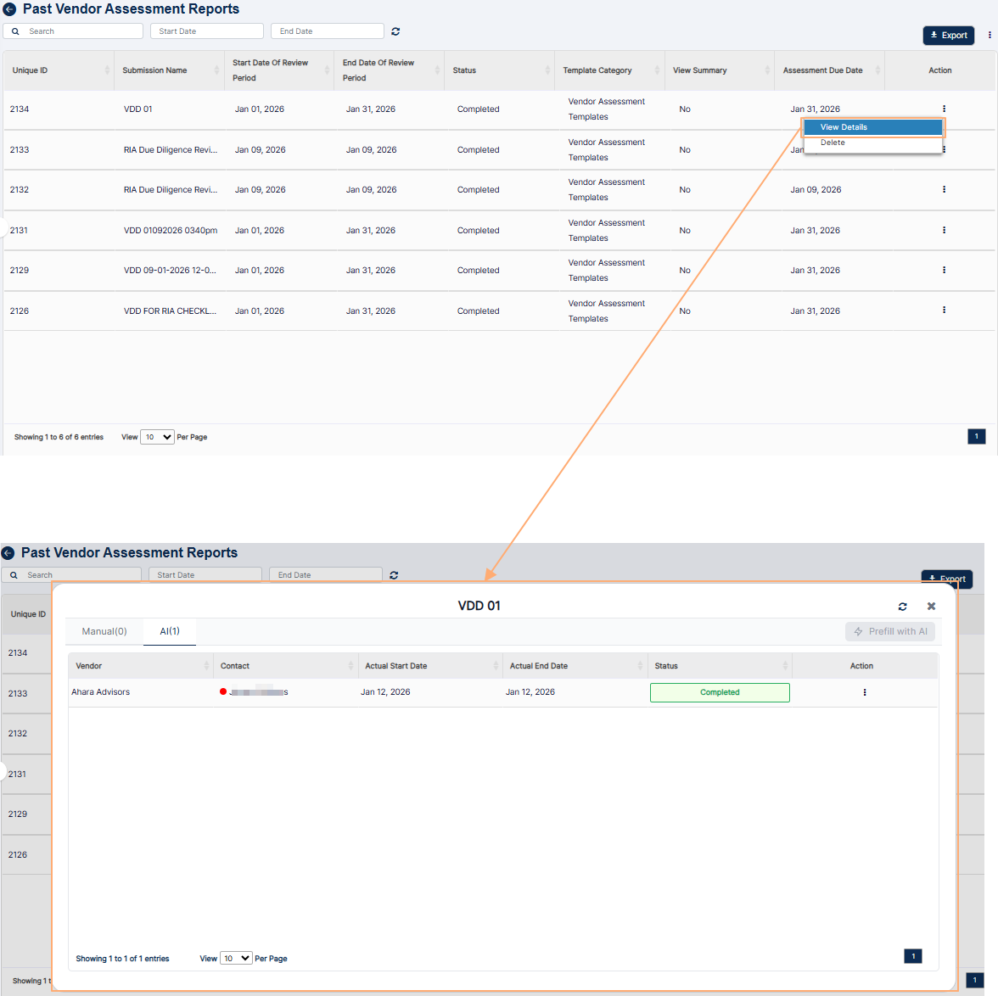Switch to the Manual(0) tab

point(104,631)
